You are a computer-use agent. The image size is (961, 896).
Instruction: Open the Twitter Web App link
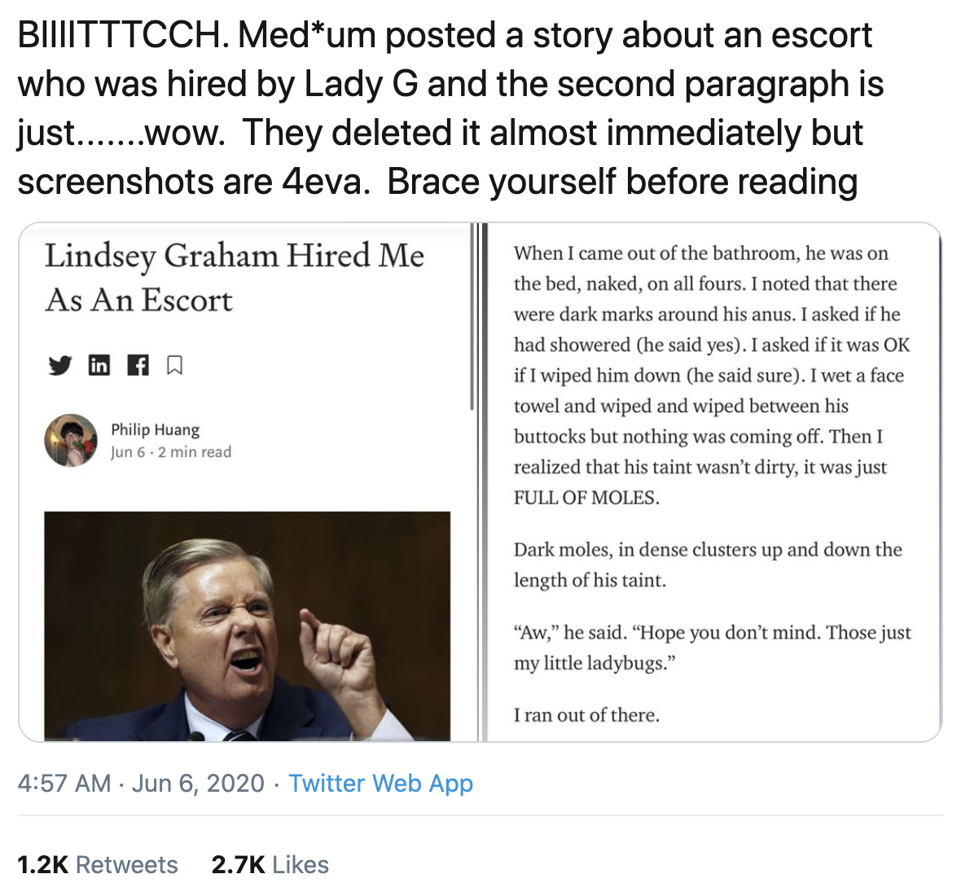[x=382, y=783]
